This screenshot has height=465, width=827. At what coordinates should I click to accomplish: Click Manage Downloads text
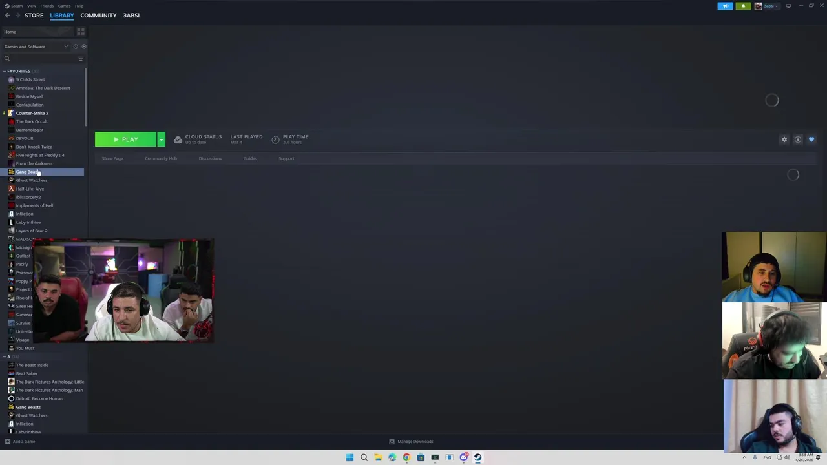[x=415, y=442]
